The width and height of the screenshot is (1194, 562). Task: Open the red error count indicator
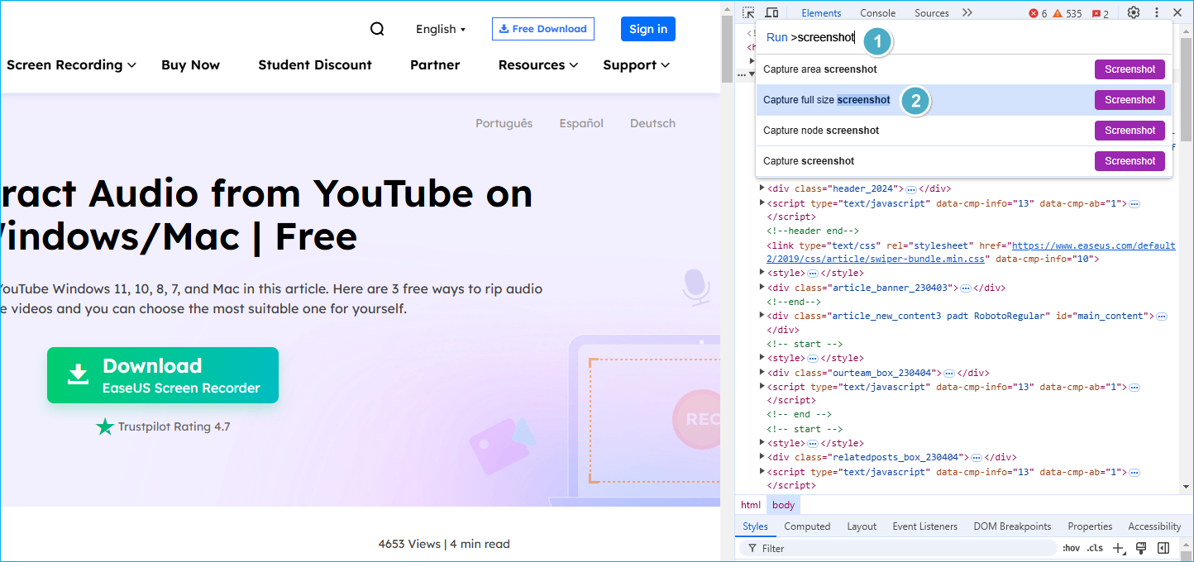1038,13
